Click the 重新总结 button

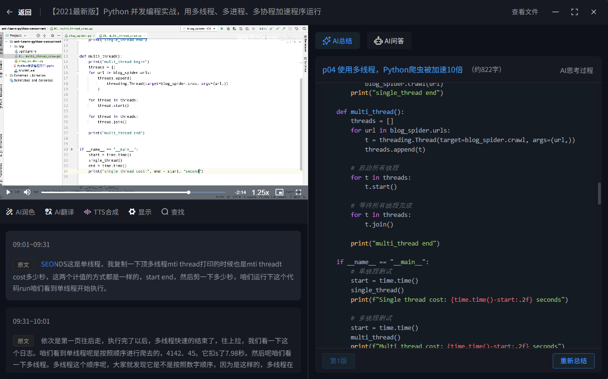pos(574,361)
